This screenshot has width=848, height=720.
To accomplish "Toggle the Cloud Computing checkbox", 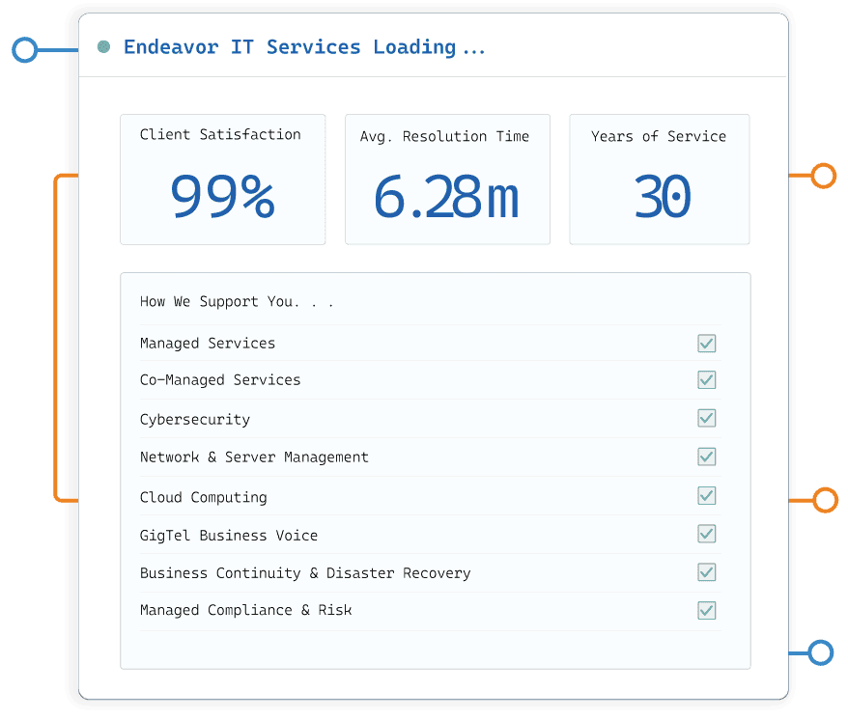I will tap(706, 496).
